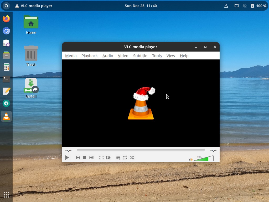Launch Chromium browser from the dock
This screenshot has width=269, height=202.
tap(6, 31)
